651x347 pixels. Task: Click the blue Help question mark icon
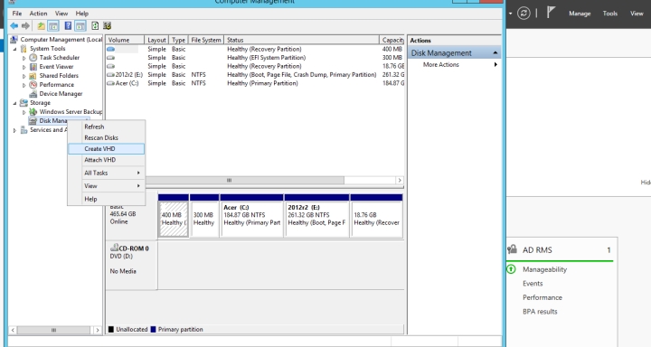coord(68,26)
